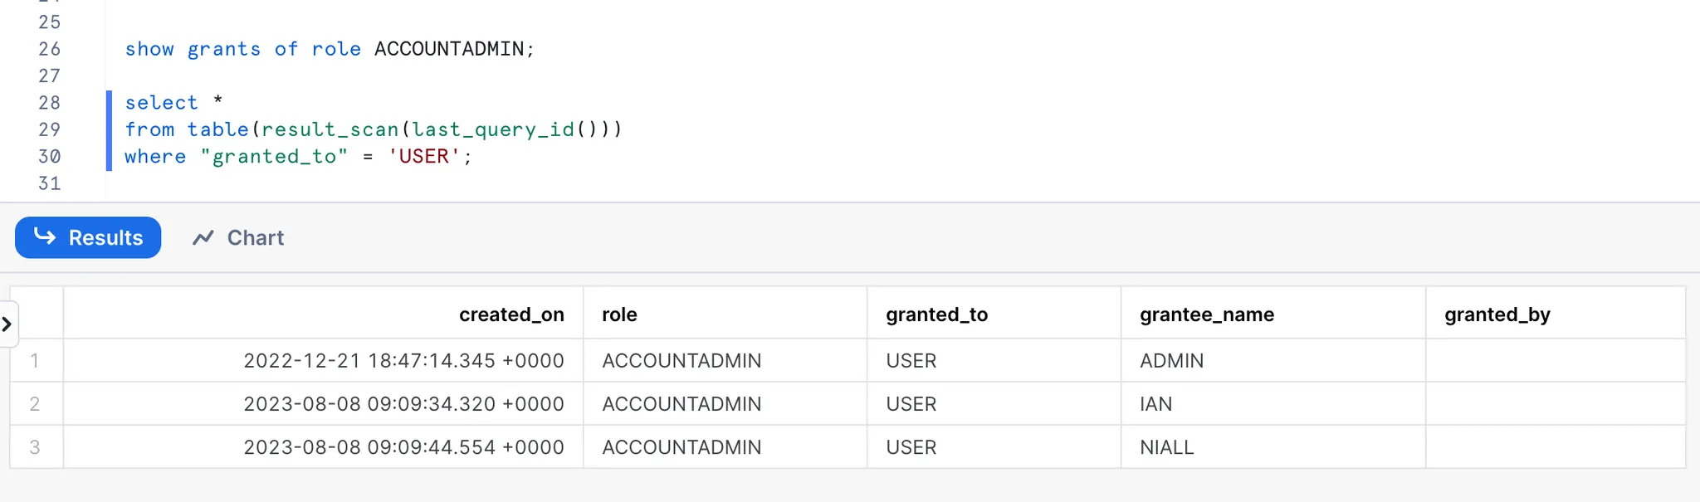Click the granted_by column header
The height and width of the screenshot is (502, 1700).
click(x=1556, y=314)
